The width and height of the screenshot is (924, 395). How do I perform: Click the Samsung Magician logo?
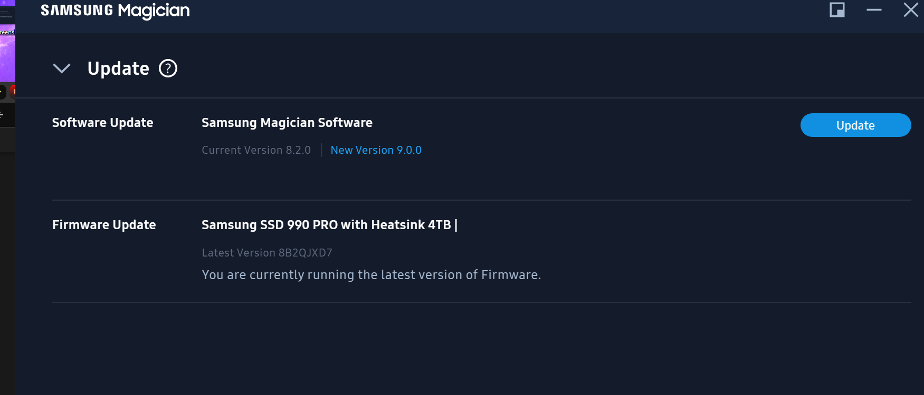tap(115, 11)
